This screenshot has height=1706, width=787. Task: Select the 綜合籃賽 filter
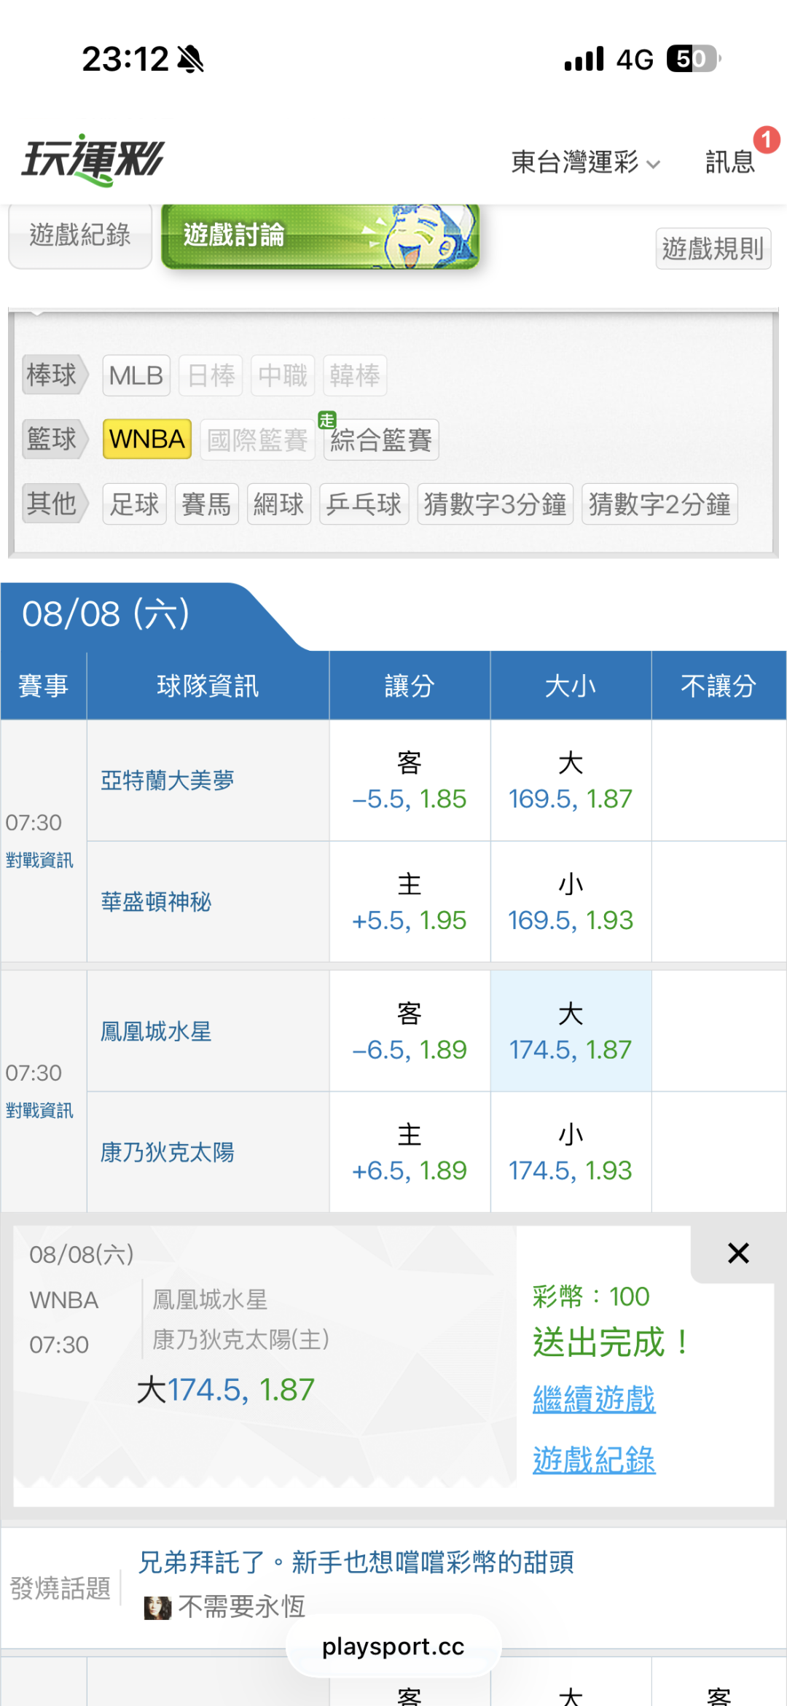[381, 439]
